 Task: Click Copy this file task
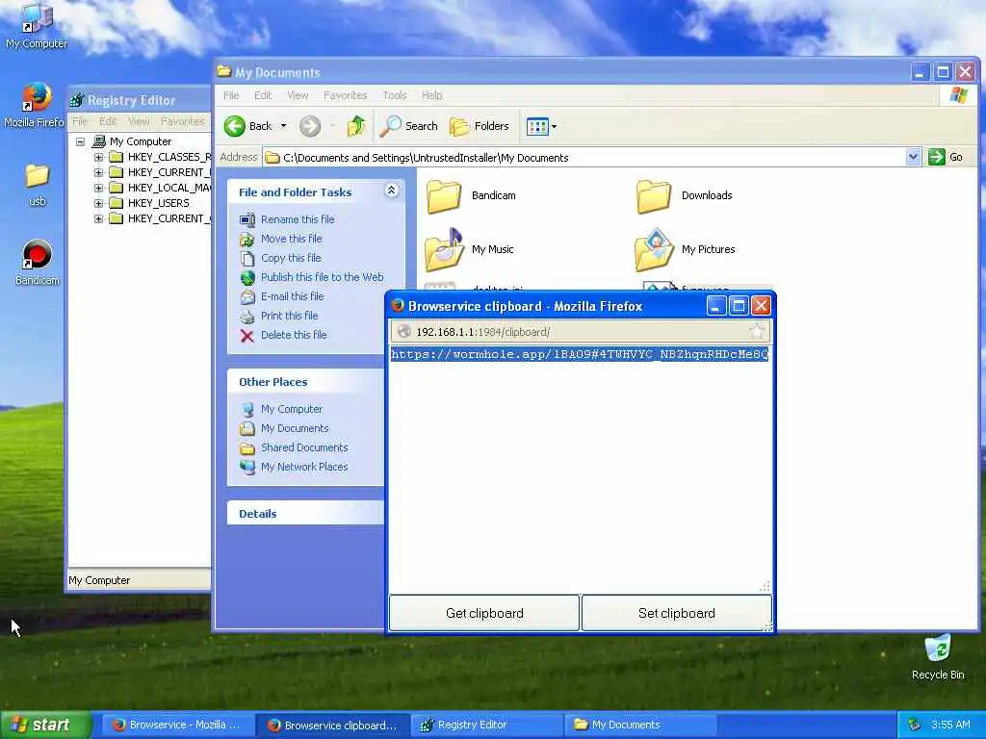(291, 258)
